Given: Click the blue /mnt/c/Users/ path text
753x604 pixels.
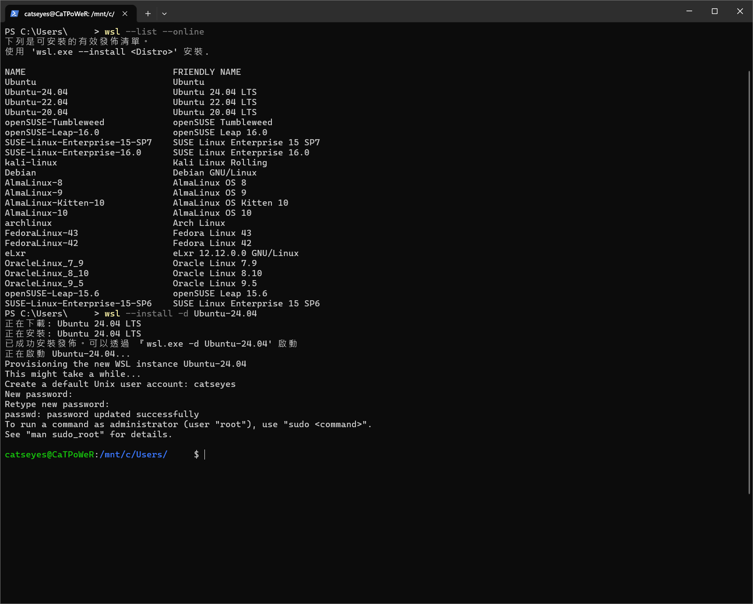Looking at the screenshot, I should pos(134,454).
